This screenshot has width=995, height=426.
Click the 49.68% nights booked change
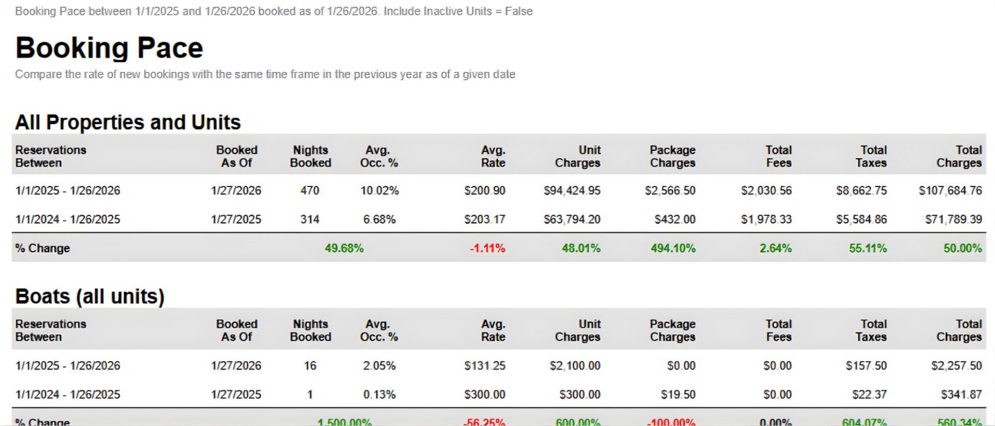[344, 248]
